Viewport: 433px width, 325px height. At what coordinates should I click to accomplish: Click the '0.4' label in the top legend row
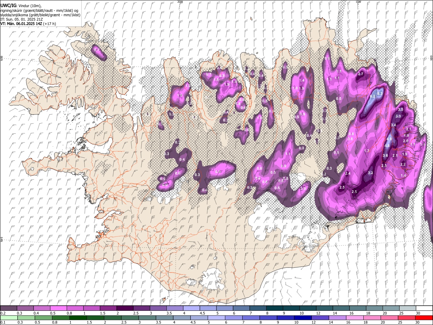pos(36,313)
